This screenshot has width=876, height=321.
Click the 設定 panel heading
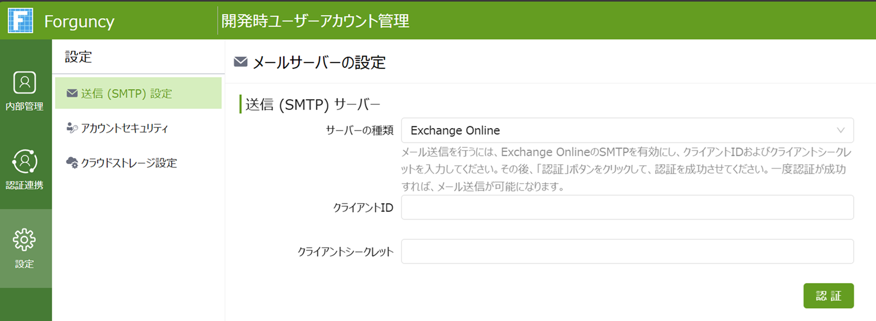click(78, 57)
